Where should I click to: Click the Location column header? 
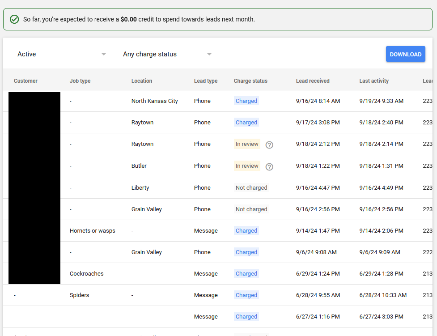pyautogui.click(x=142, y=81)
